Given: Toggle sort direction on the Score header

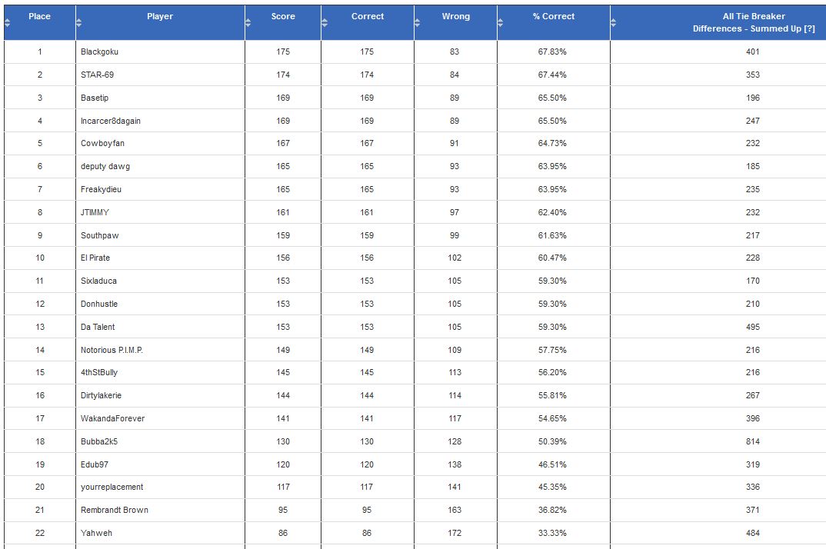Looking at the screenshot, I should (282, 16).
